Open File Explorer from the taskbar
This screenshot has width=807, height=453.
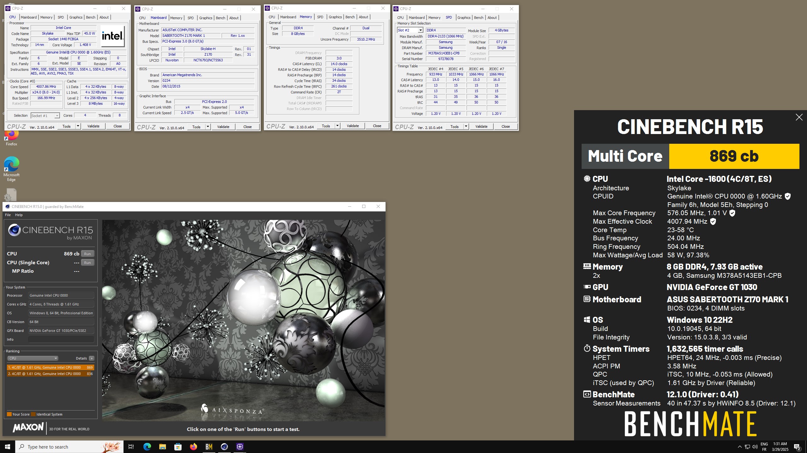pos(162,447)
